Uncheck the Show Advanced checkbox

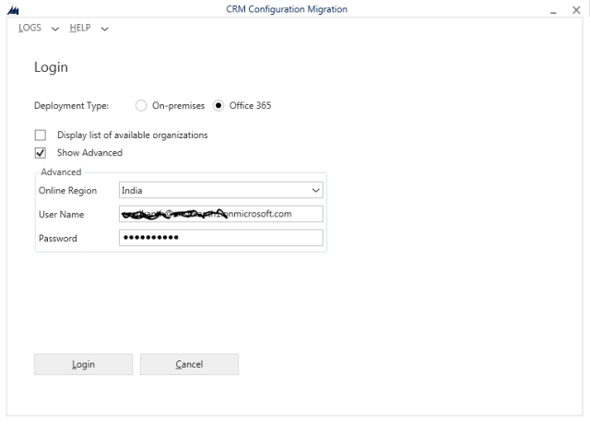[41, 153]
